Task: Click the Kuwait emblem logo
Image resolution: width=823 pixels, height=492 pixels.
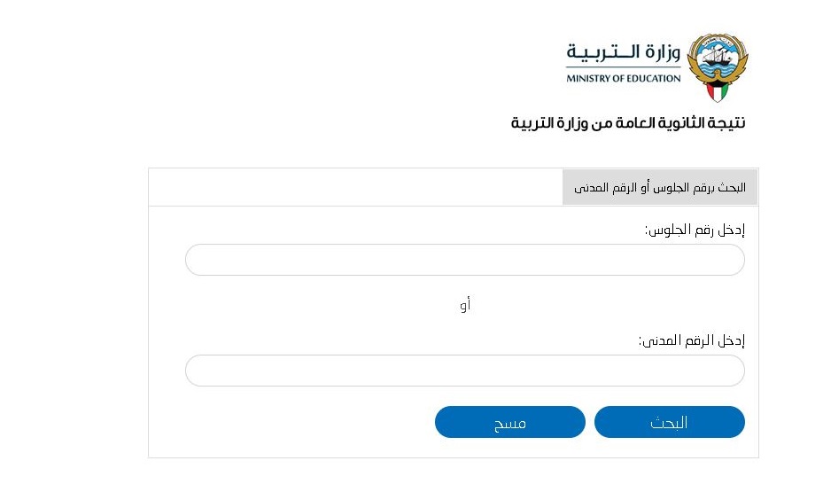Action: pyautogui.click(x=718, y=67)
